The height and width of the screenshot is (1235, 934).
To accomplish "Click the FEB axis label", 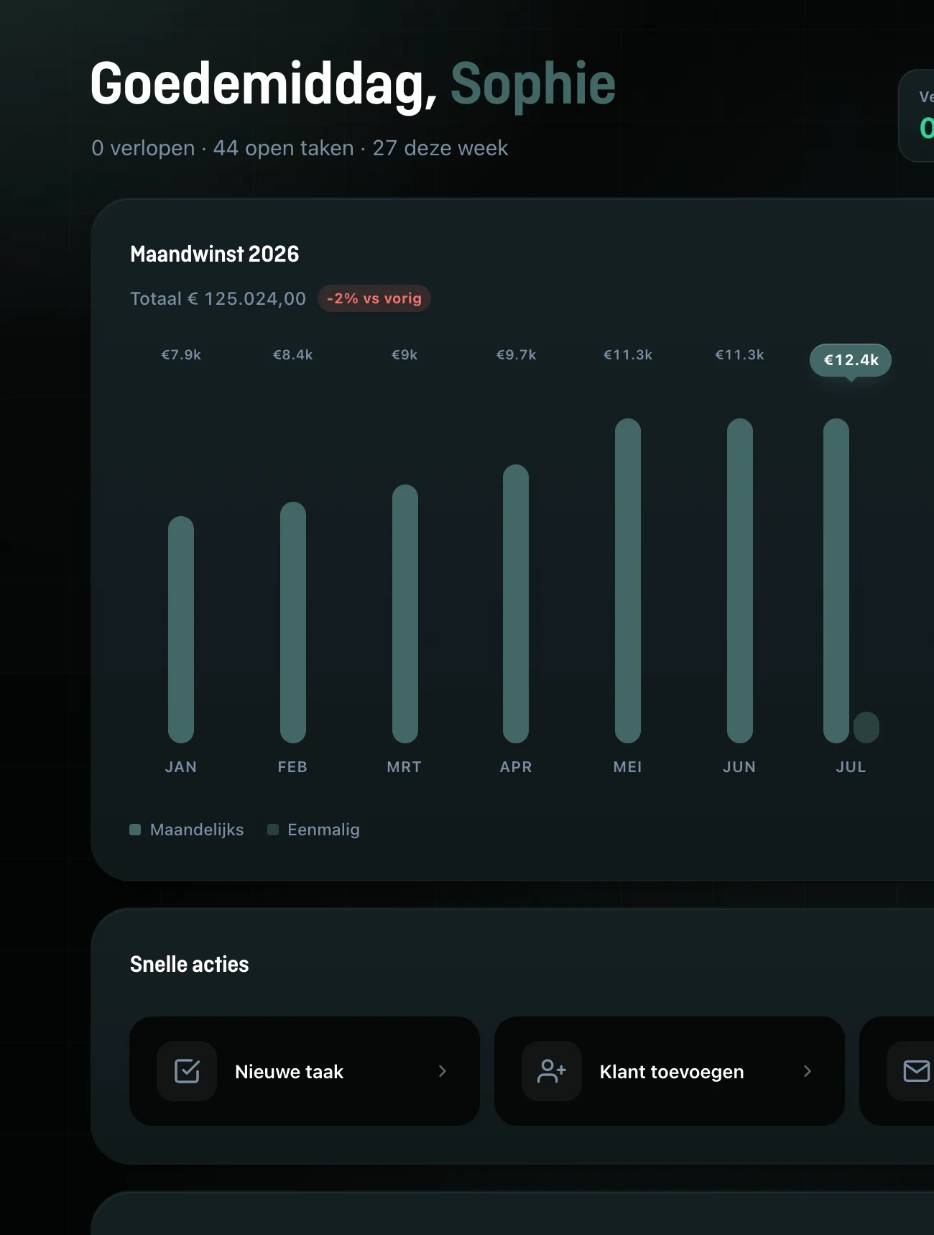I will (293, 767).
